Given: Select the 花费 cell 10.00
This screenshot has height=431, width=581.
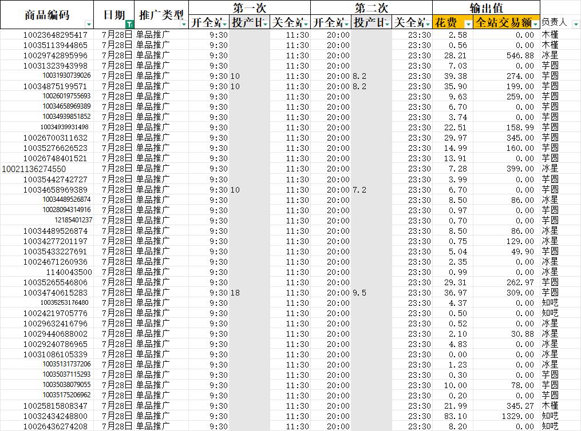Looking at the screenshot, I should [x=453, y=385].
